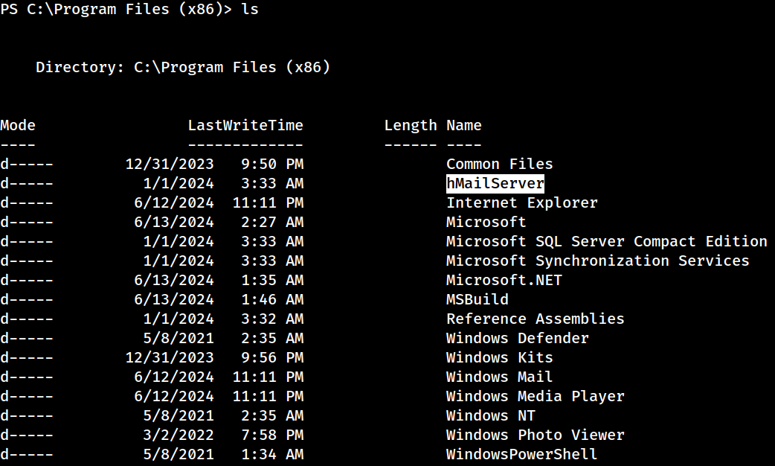Screen dimensions: 775x466
Task: Click the 1:34 AM time for WindowsPowerShell
Action: 272,454
